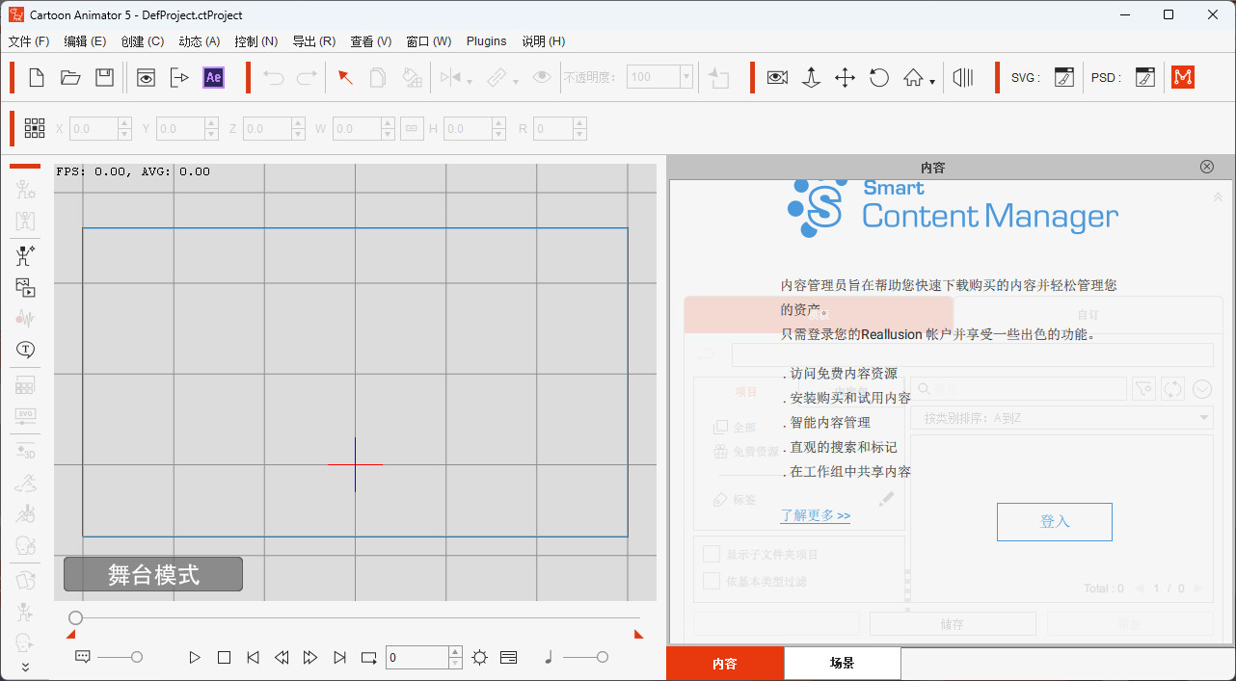Click the timeline panel icon

pyautogui.click(x=509, y=657)
